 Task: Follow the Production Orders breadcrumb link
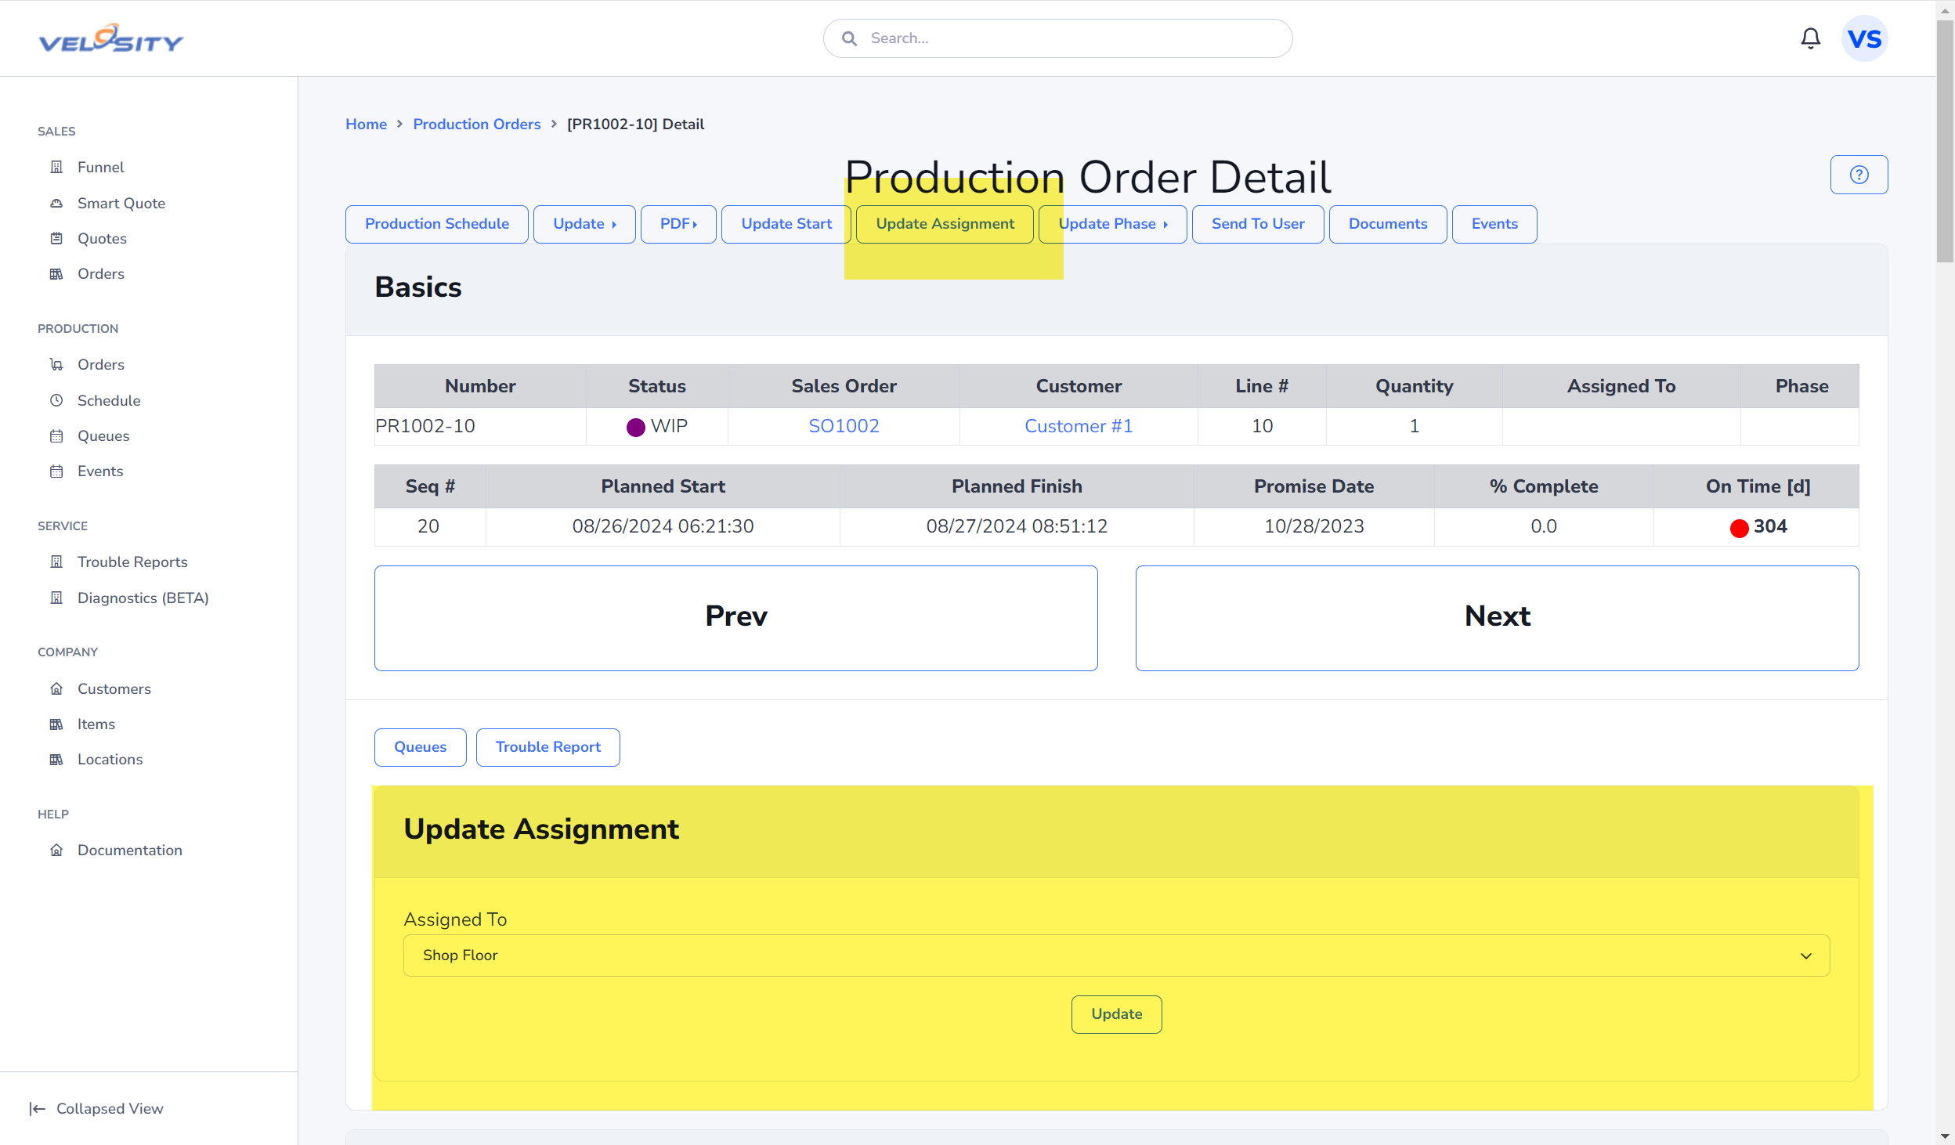click(477, 124)
